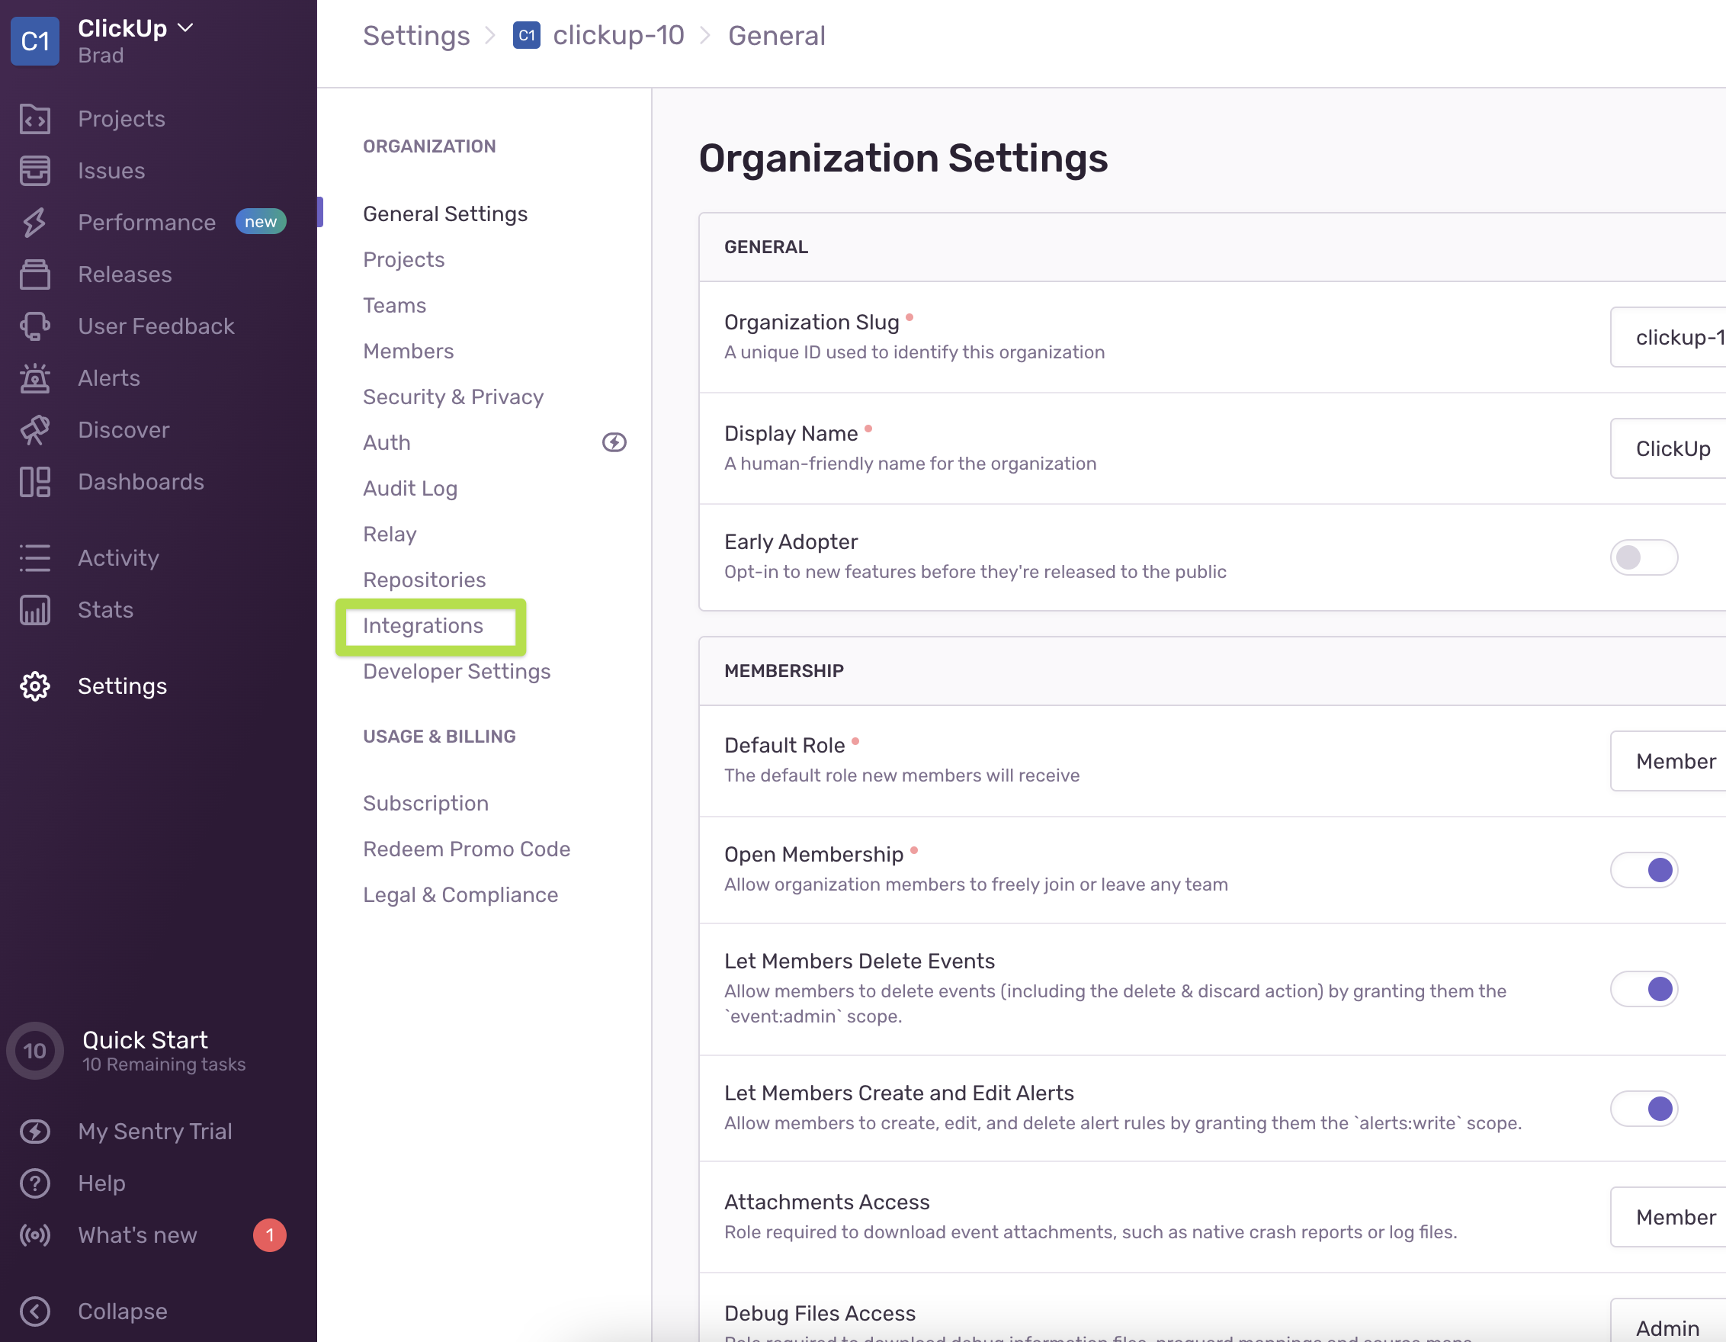
Task: Open Performance via lightning bolt icon
Action: point(35,222)
